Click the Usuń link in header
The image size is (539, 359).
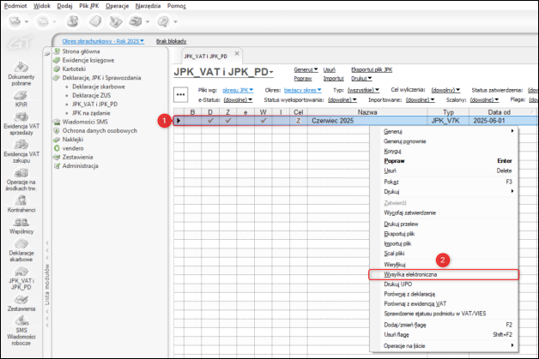pyautogui.click(x=329, y=69)
